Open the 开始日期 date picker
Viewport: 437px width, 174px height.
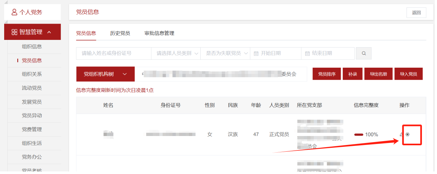[275, 53]
